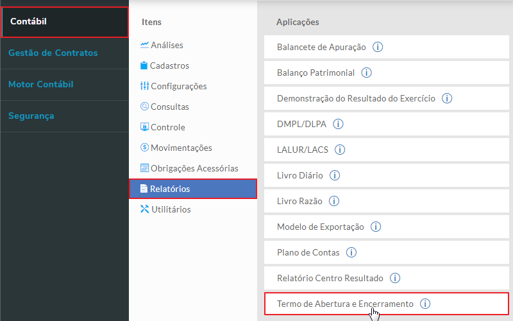Show info for Relatório Centro Resultado

[395, 278]
